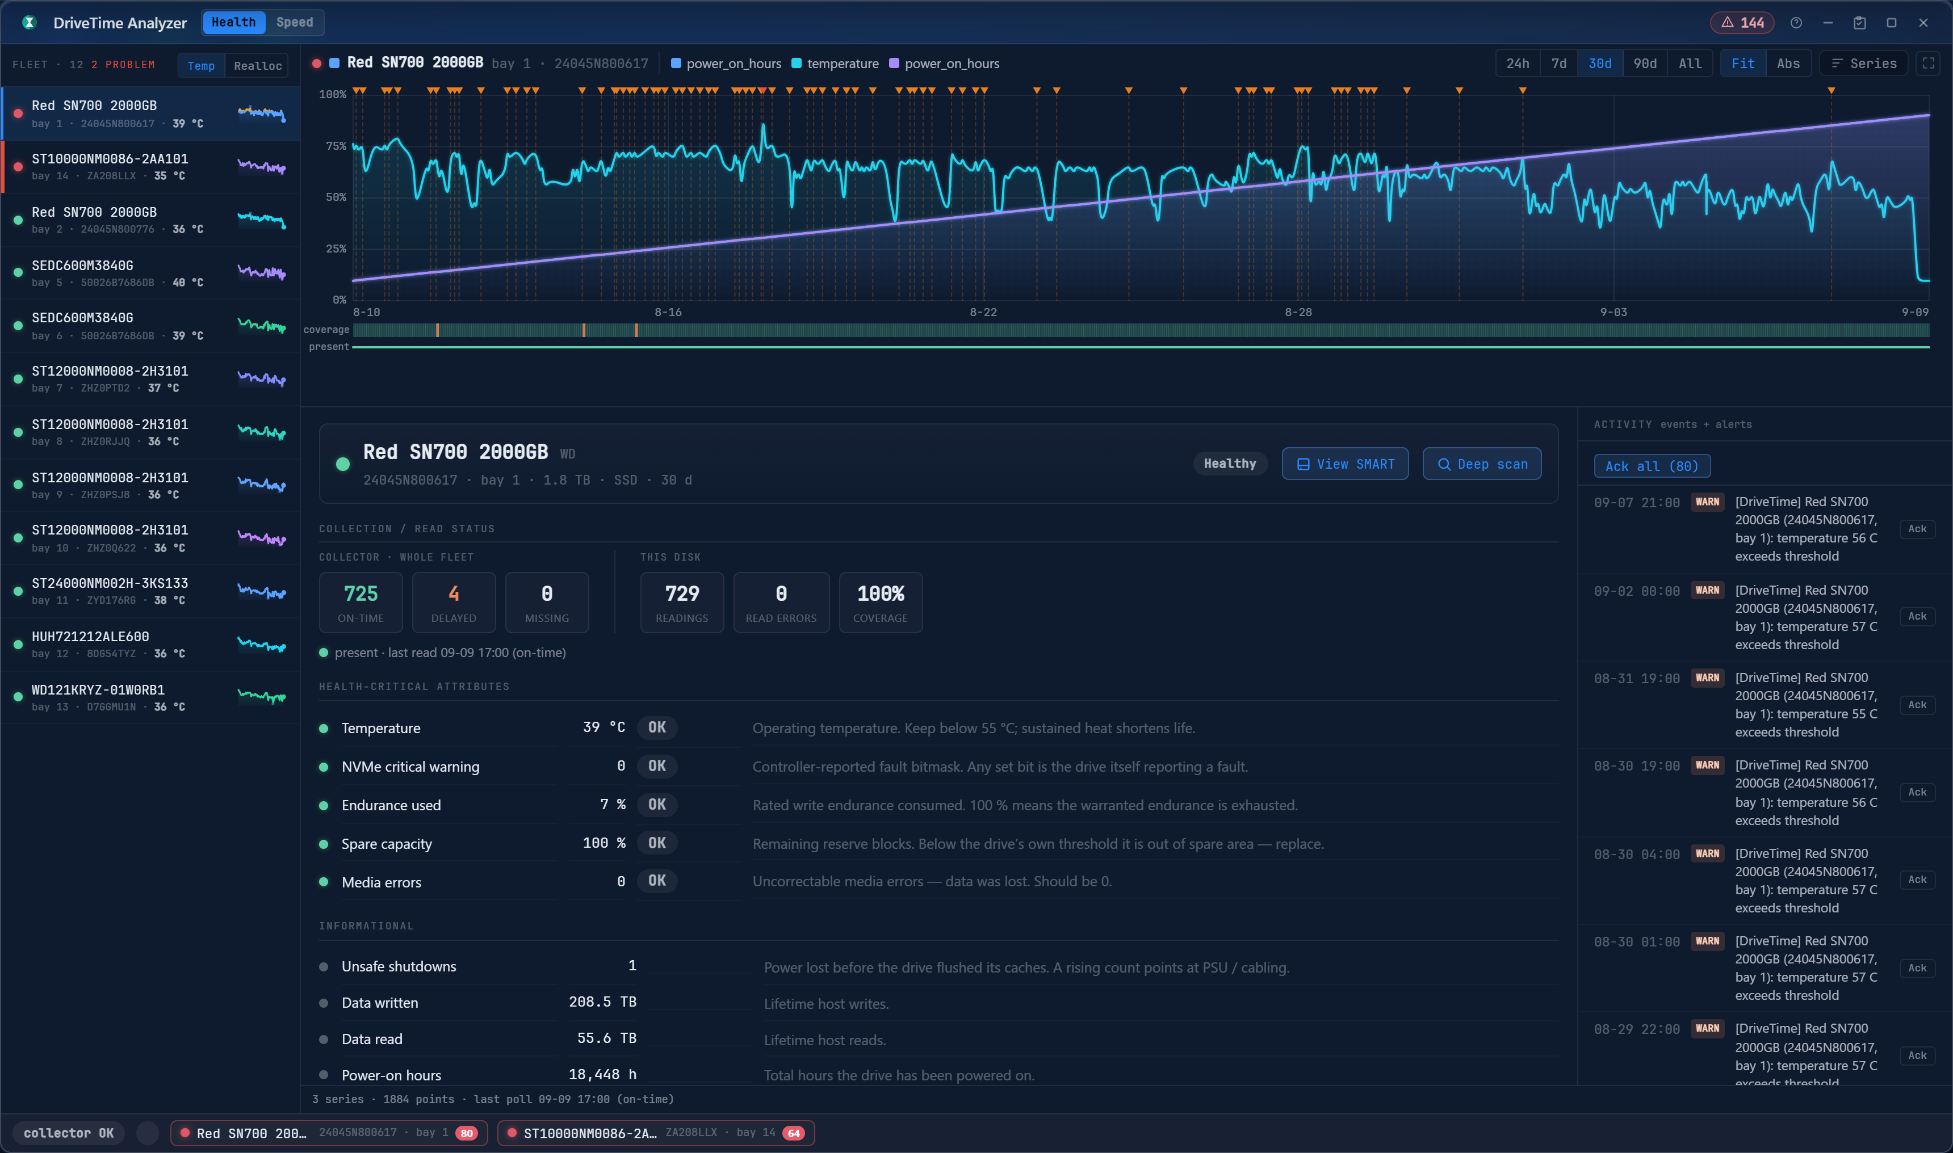Toggle the temperature series legend
1953x1153 pixels.
[835, 64]
